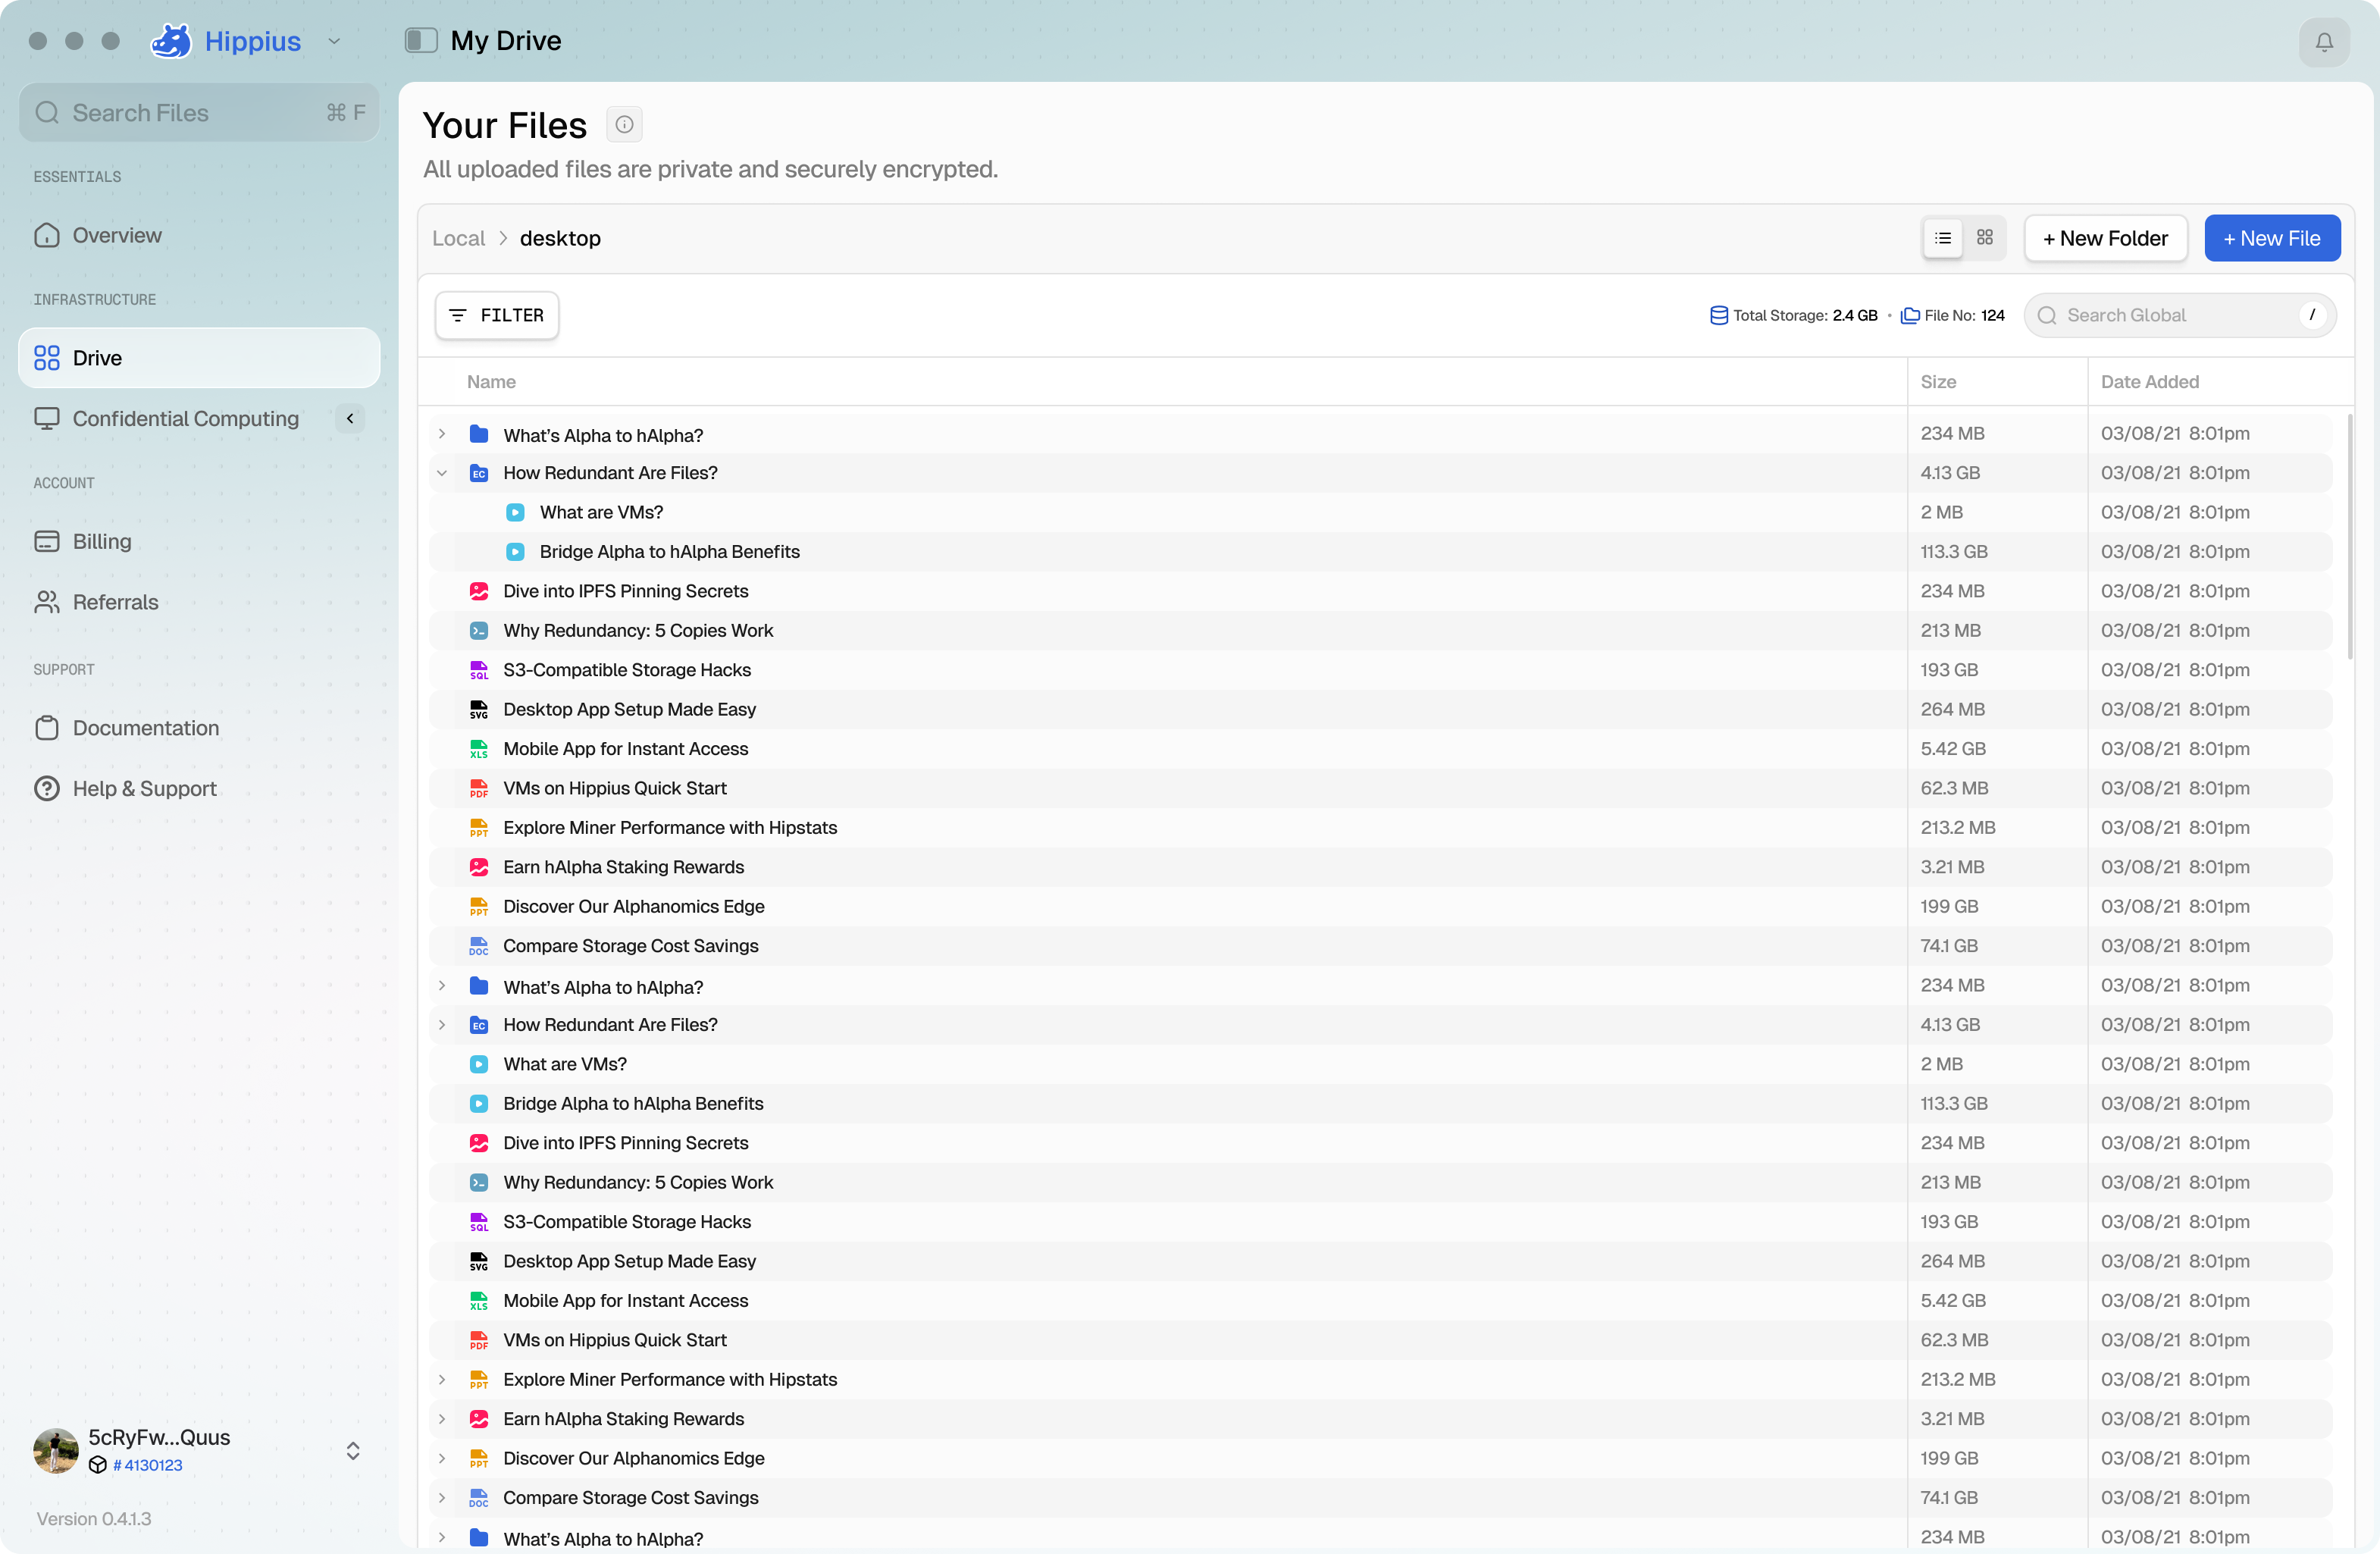The image size is (2380, 1554).
Task: Click block number #4130123 link
Action: (147, 1465)
